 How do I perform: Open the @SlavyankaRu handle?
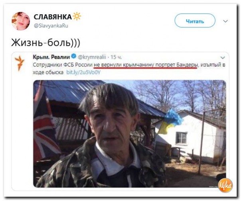pyautogui.click(x=51, y=25)
